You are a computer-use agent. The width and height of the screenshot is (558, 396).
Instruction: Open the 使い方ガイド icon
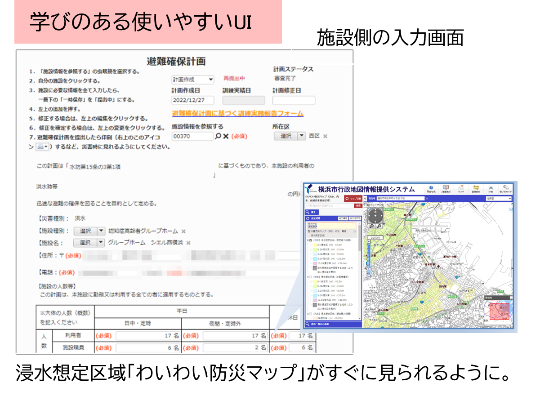pos(506,187)
